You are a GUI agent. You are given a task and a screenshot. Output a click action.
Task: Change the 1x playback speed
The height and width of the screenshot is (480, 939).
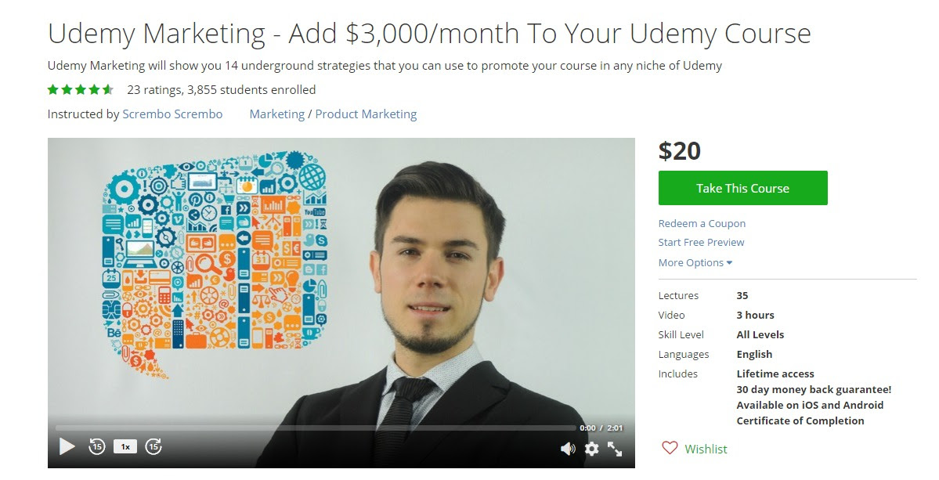point(125,446)
